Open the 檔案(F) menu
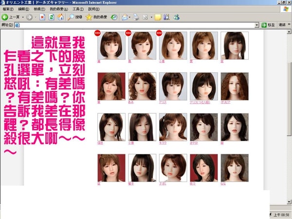The width and height of the screenshot is (292, 219). (x=8, y=9)
